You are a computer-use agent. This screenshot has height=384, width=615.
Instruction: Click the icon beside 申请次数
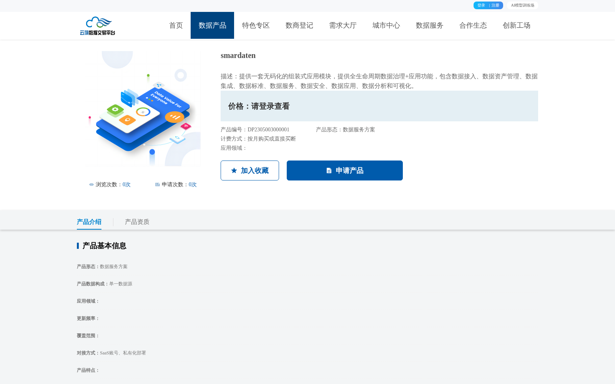158,185
